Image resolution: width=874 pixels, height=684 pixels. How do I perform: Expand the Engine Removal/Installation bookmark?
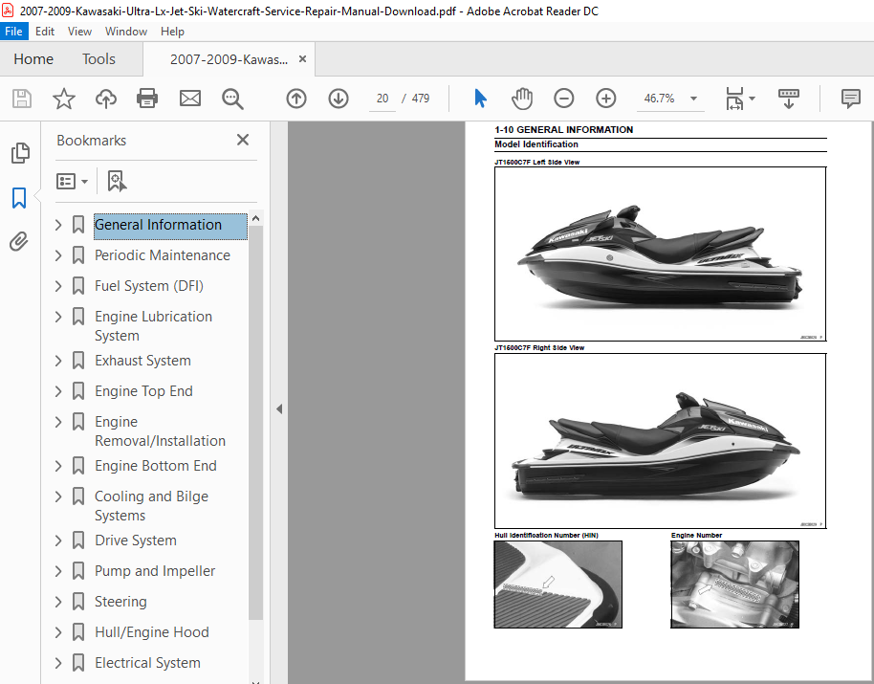tap(58, 422)
